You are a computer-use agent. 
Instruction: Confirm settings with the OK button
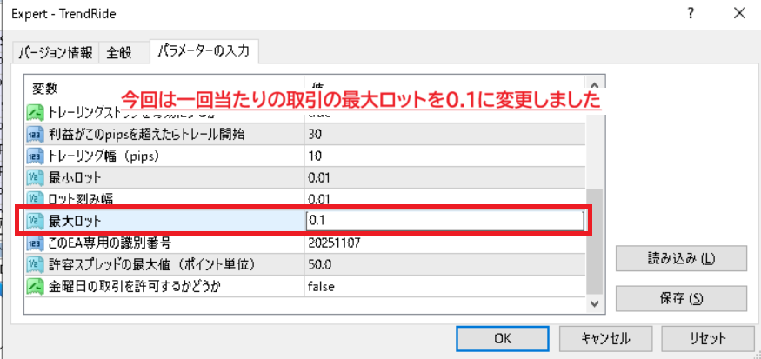pos(503,338)
